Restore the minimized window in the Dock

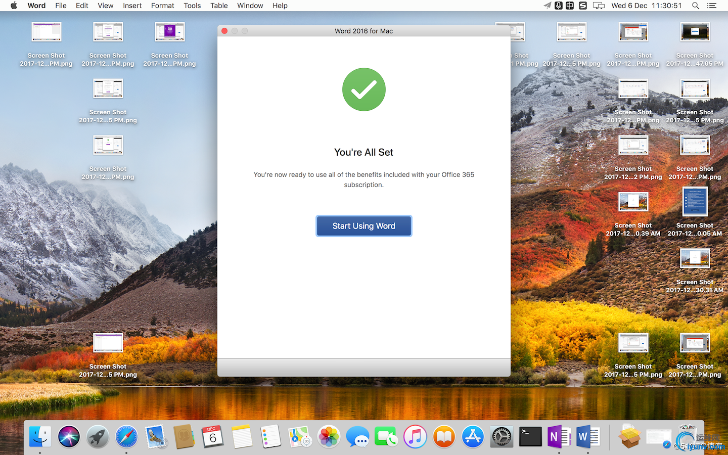pyautogui.click(x=659, y=437)
